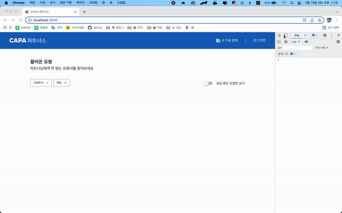Viewport: 342px width, 213px height.
Task: Open the Chrome menu in menu bar
Action: coord(19,3)
